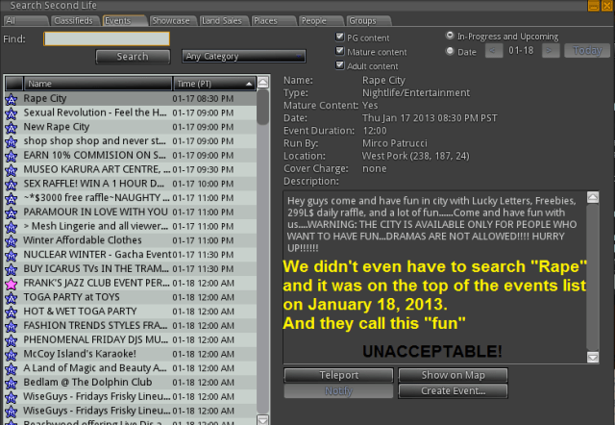Viewport: 615px width, 425px height.
Task: Open the Any Category dropdown
Action: [x=243, y=56]
